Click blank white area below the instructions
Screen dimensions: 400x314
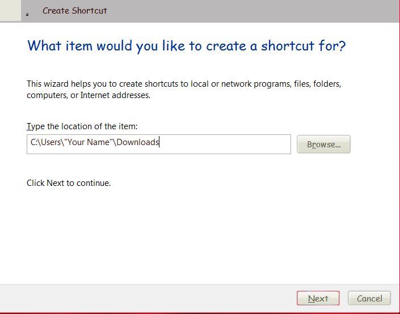(199, 238)
